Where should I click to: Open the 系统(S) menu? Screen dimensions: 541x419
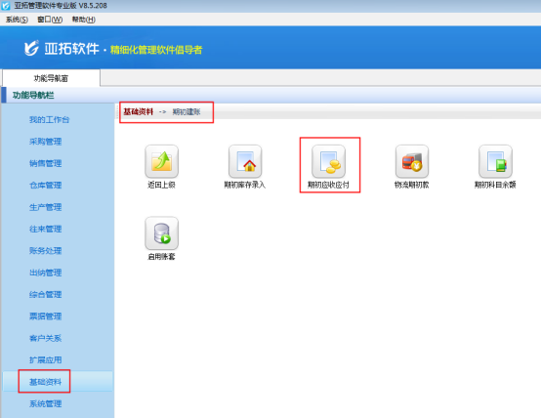point(17,20)
